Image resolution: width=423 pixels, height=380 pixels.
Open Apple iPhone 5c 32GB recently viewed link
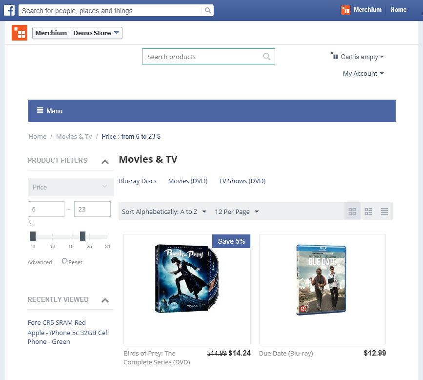click(68, 337)
